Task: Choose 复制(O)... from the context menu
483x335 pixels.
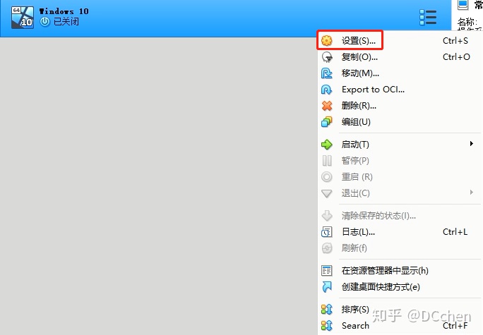Action: 359,57
